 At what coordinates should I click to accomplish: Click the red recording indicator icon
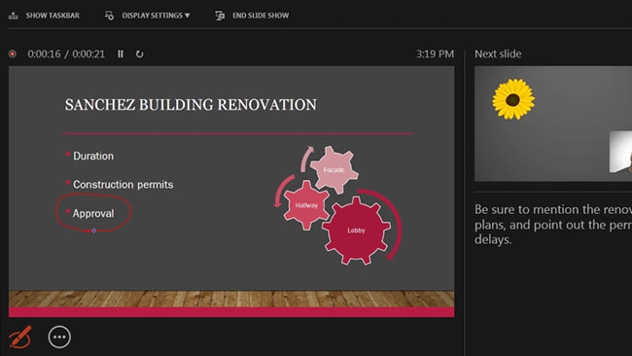click(13, 53)
